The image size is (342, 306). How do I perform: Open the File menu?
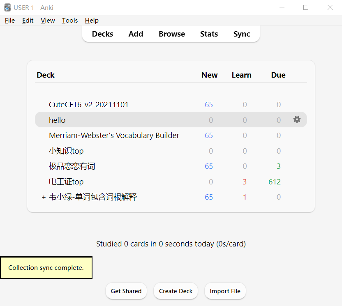(x=10, y=21)
